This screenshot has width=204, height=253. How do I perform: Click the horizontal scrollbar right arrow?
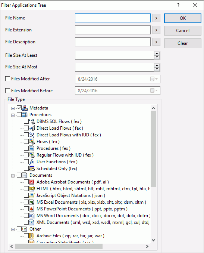(147, 246)
